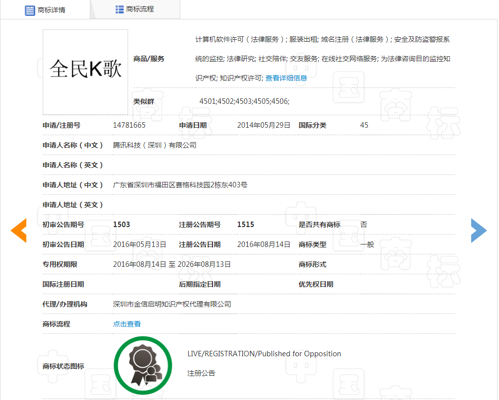Image resolution: width=499 pixels, height=400 pixels.
Task: Click the 是否共有商标 field label
Action: coord(319,225)
